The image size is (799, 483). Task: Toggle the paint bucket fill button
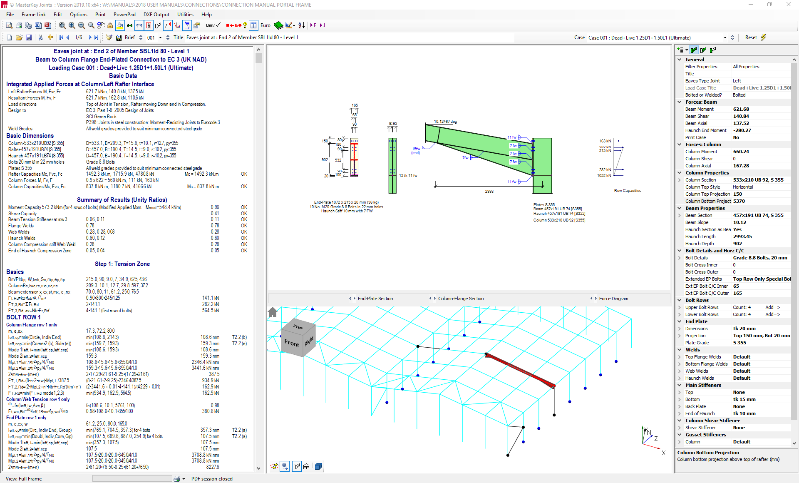click(x=120, y=25)
